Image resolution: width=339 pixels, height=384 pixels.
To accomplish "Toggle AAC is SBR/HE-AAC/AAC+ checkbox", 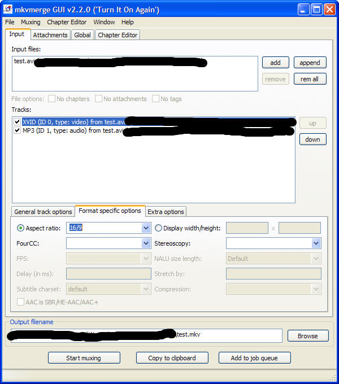I will coord(20,302).
